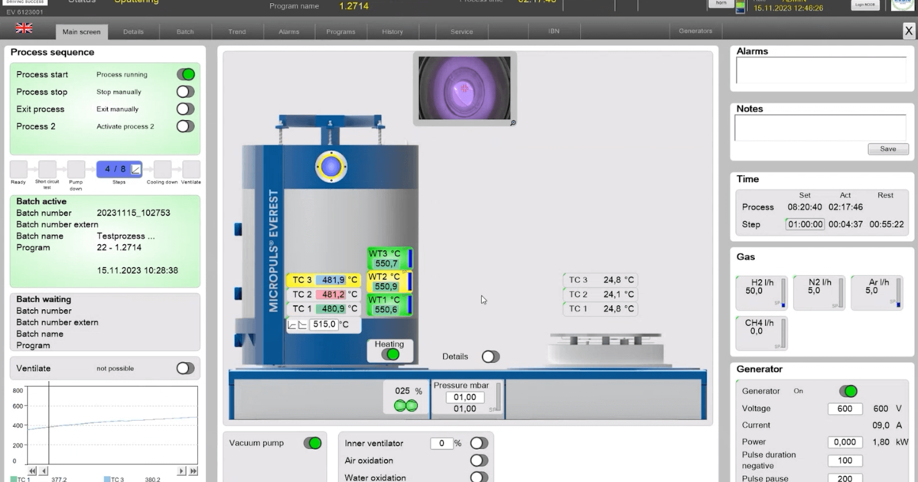
Task: Click the Notes text field
Action: pyautogui.click(x=822, y=129)
